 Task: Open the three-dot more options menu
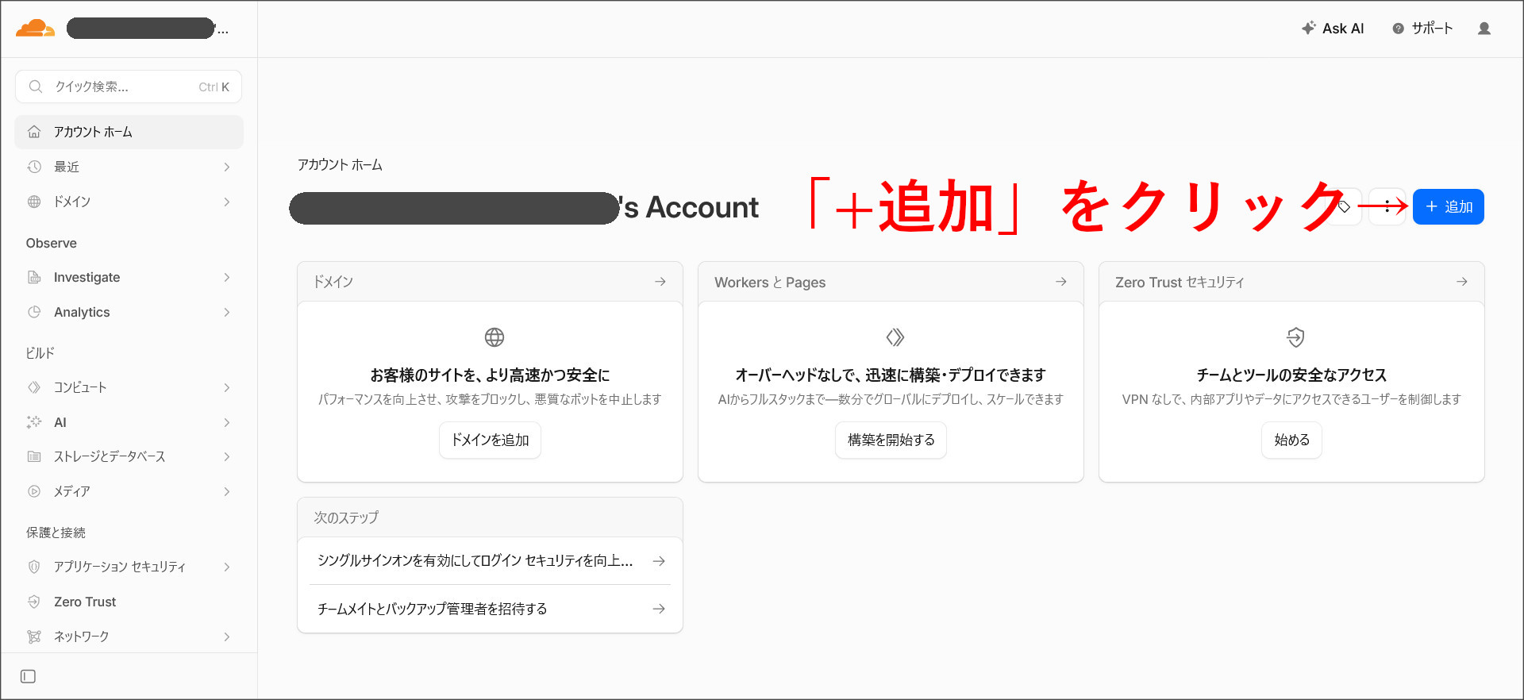(x=1387, y=206)
